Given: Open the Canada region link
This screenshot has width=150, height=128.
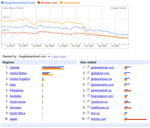Looking at the screenshot, I should coord(14,67).
